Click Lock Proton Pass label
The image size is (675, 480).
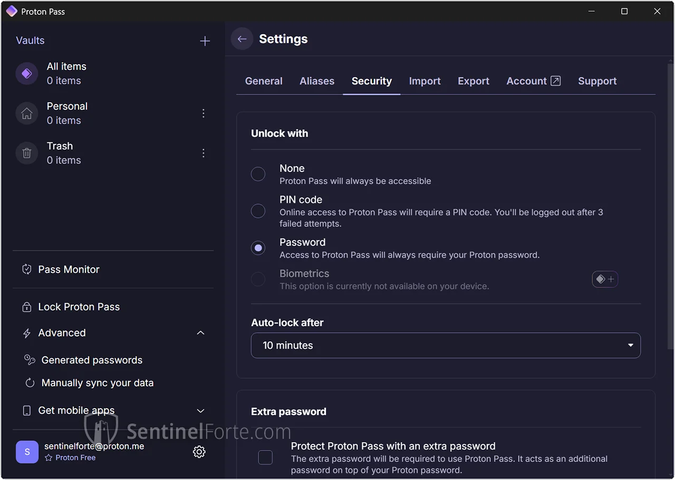point(79,307)
